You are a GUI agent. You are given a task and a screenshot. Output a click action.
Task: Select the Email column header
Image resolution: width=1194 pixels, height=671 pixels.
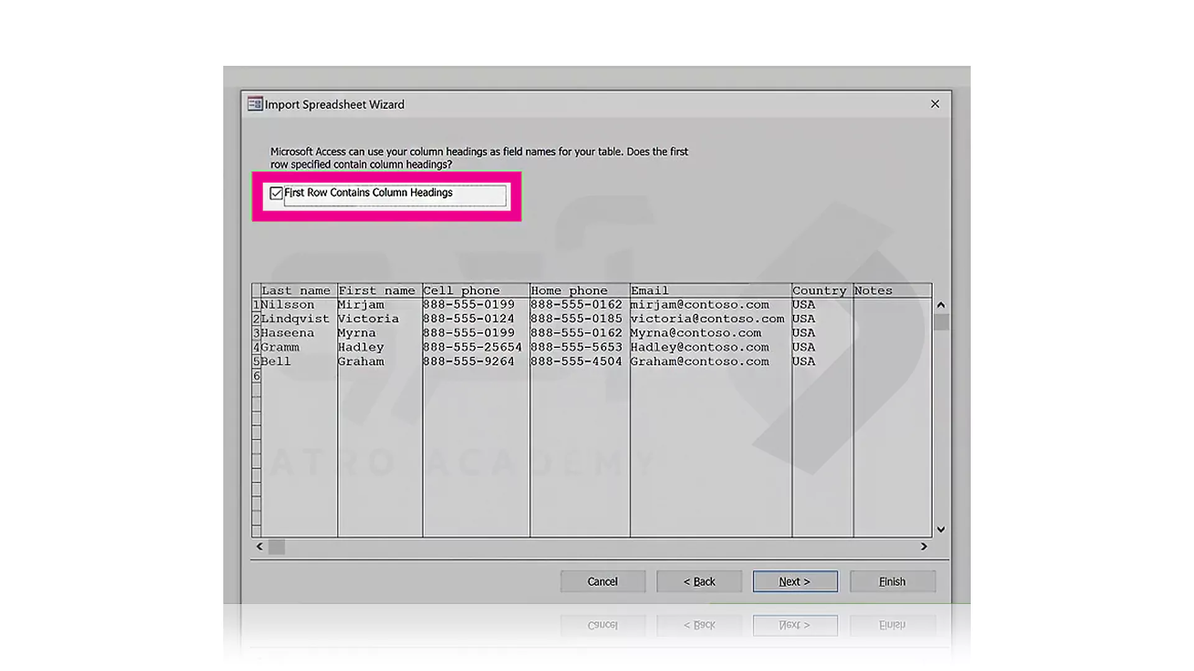pyautogui.click(x=711, y=291)
